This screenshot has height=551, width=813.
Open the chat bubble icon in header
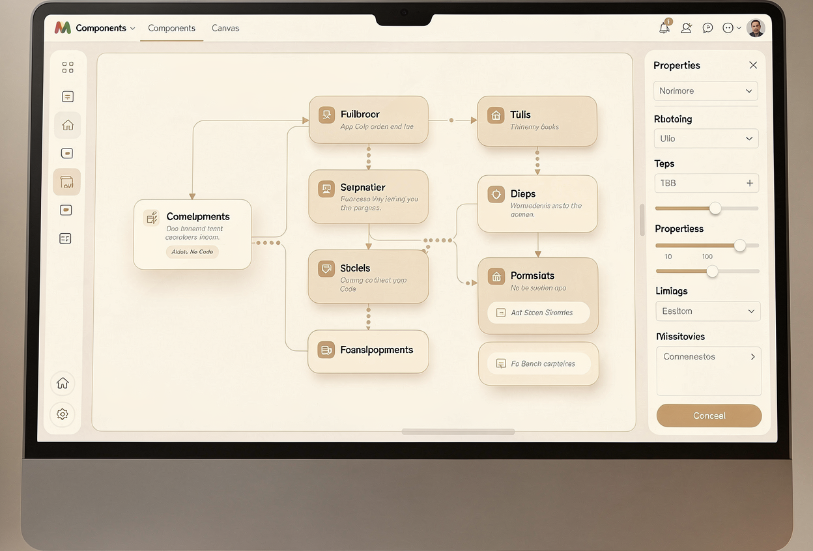[x=707, y=28]
